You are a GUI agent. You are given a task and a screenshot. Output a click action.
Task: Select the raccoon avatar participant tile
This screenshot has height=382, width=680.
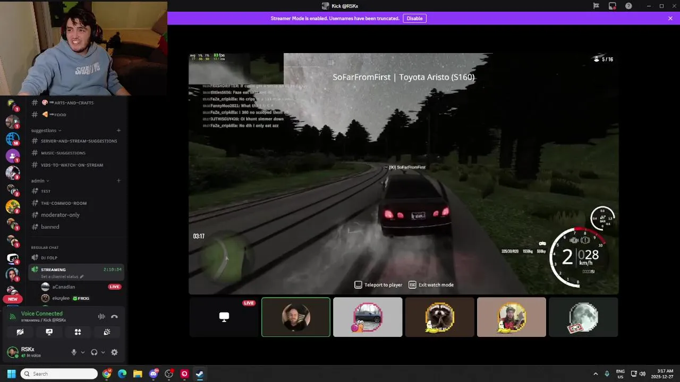(439, 317)
